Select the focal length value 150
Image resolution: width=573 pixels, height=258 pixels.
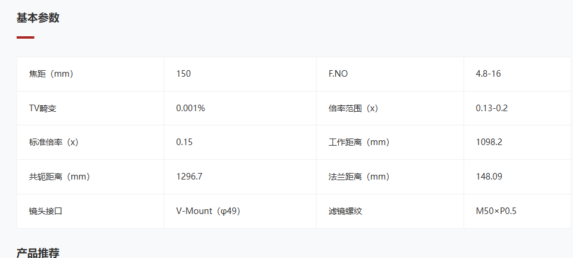(x=184, y=74)
